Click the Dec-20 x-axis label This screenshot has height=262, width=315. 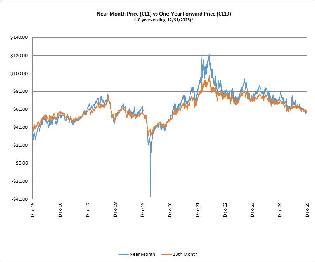170,209
